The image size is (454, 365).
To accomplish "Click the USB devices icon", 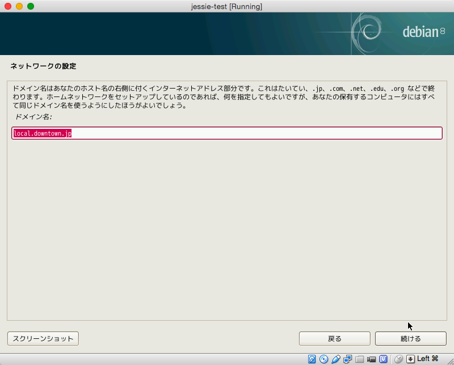I will click(336, 359).
